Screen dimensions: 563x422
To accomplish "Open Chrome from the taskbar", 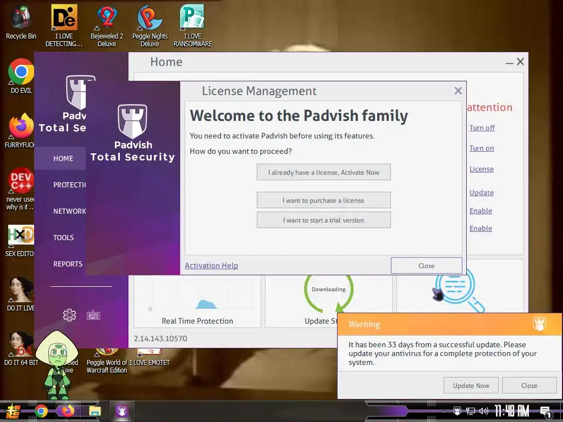I will pyautogui.click(x=41, y=411).
